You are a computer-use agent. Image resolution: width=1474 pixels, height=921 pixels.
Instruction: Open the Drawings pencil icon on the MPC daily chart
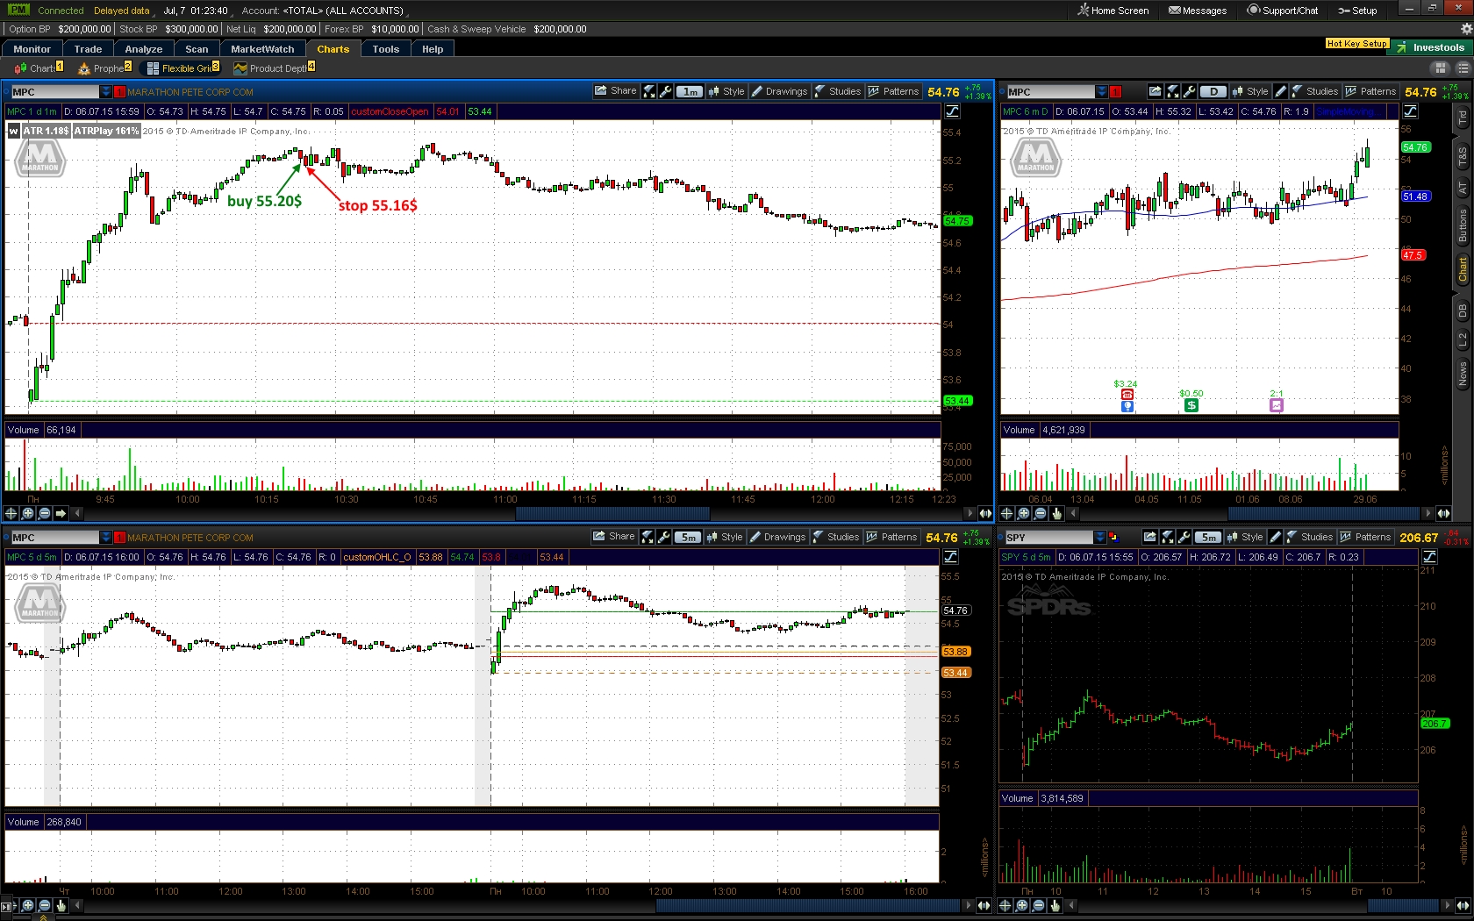coord(1280,91)
